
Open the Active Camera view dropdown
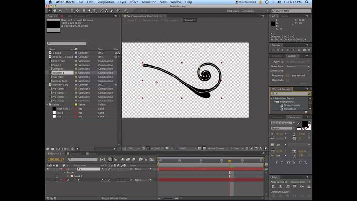pyautogui.click(x=218, y=148)
